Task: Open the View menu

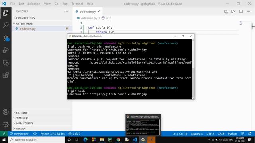Action: tap(47, 4)
